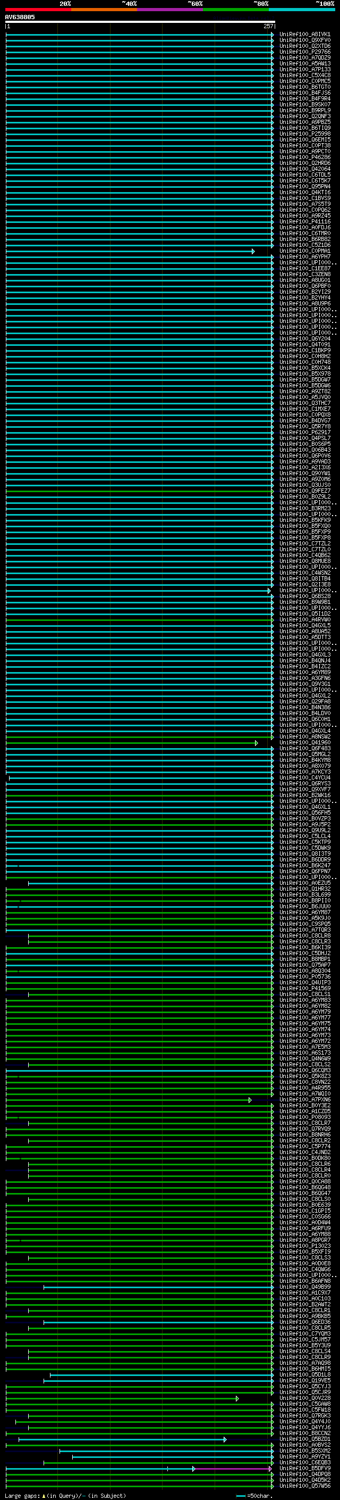Click the UniRef100_Q1HR32 hit label
The image size is (340, 1500).
click(x=304, y=889)
